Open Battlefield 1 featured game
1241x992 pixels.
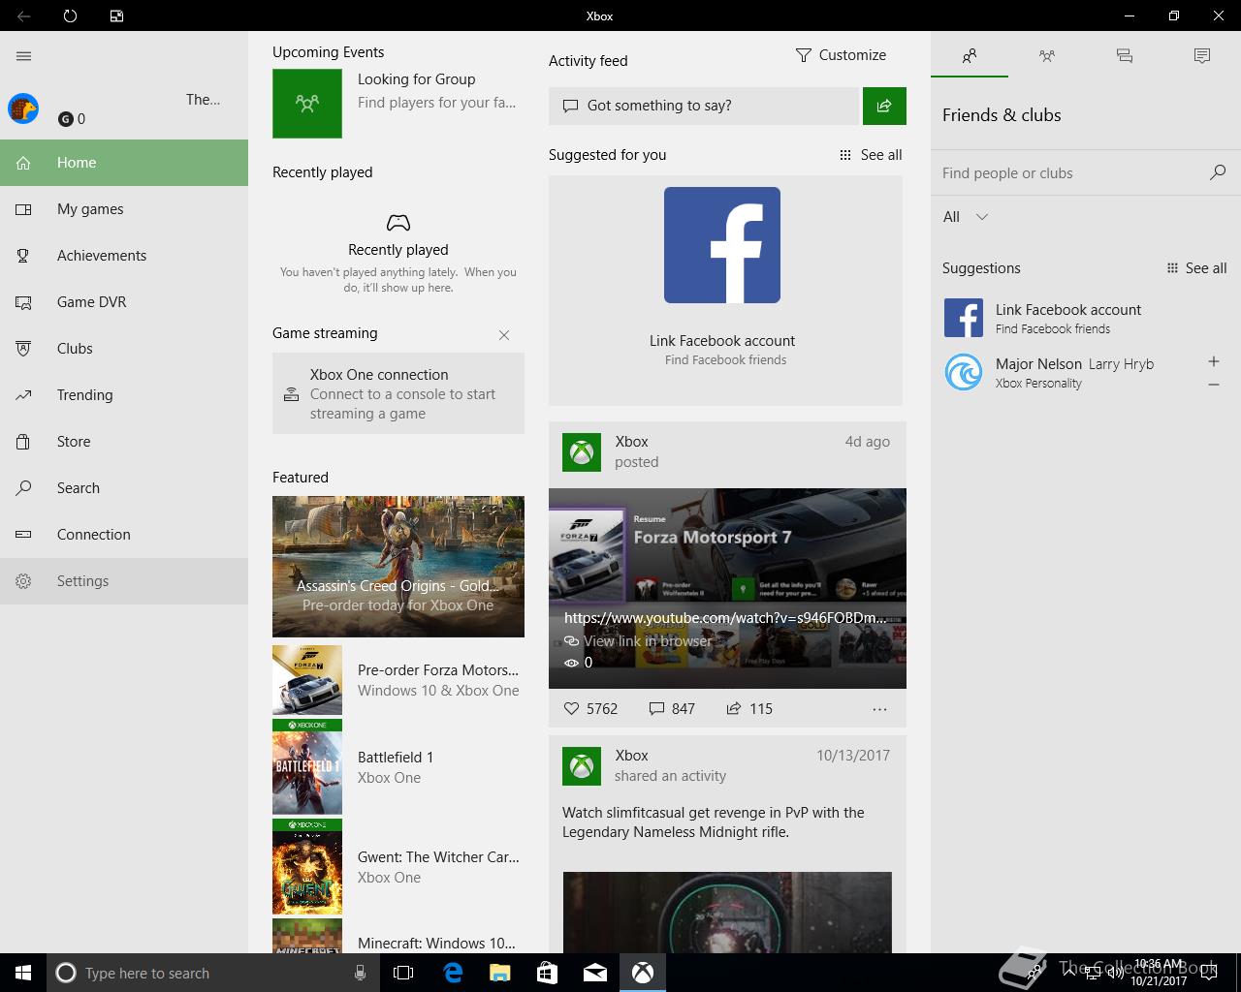click(398, 767)
